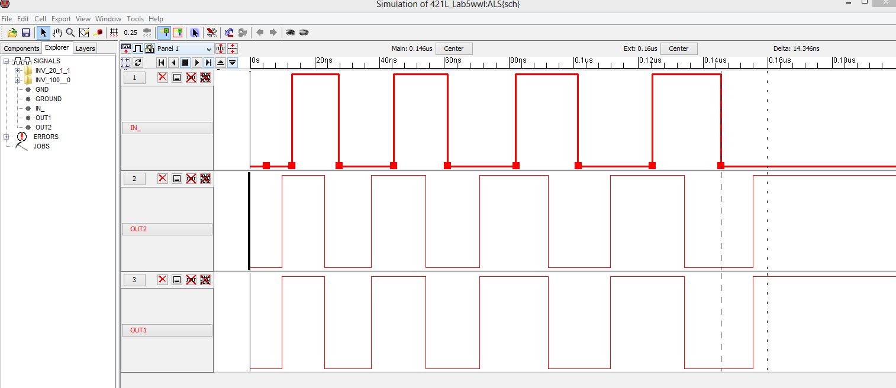Click the slower down arrow button
The image size is (896, 388).
(232, 62)
